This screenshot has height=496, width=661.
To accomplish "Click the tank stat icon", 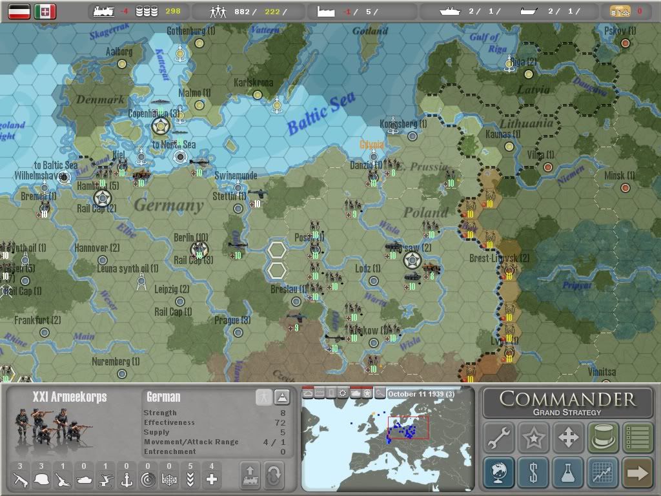I will point(84,479).
